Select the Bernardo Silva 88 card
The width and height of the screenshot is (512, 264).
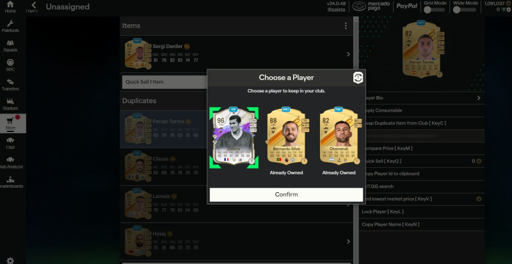point(286,136)
